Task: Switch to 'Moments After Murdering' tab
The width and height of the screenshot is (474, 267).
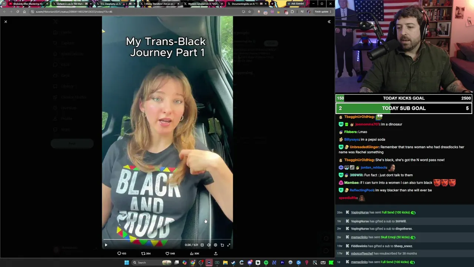Action: point(28,4)
